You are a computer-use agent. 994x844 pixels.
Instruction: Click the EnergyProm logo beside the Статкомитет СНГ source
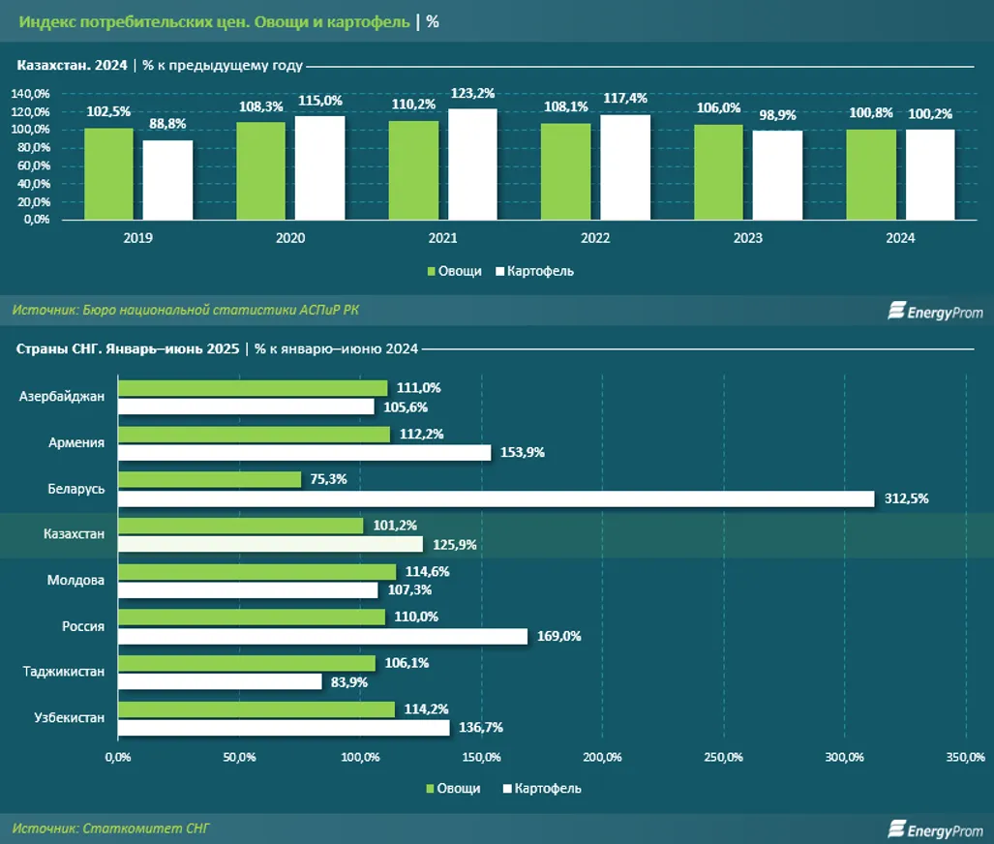(x=935, y=829)
